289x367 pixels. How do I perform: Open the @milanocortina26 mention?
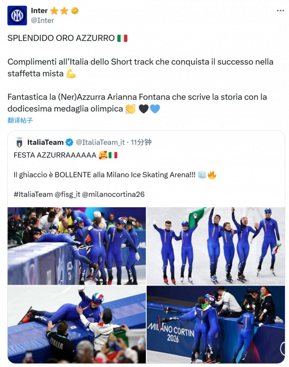pos(113,194)
